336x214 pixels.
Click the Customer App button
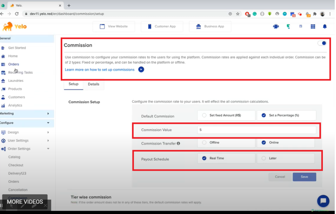tap(162, 27)
